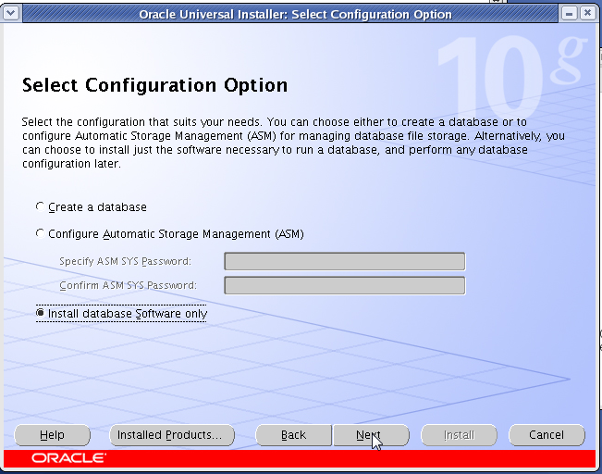Click the Confirm ASM SYS Password field
Viewport: 602px width, 474px height.
click(344, 285)
